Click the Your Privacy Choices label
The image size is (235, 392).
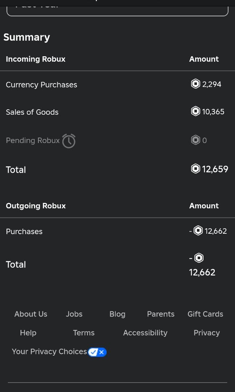click(49, 351)
